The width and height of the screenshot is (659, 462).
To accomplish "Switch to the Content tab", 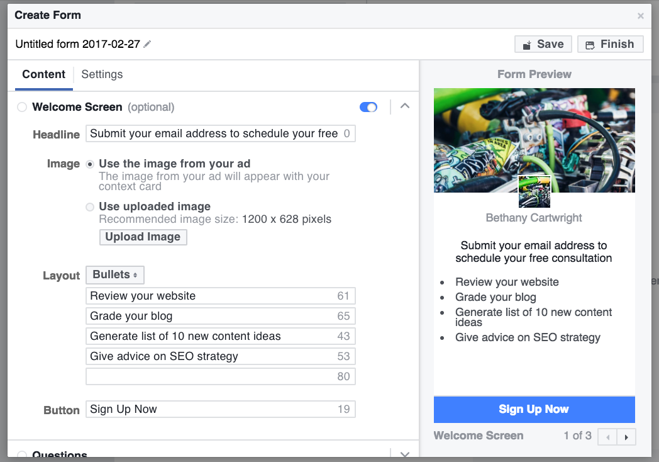I will (x=43, y=74).
